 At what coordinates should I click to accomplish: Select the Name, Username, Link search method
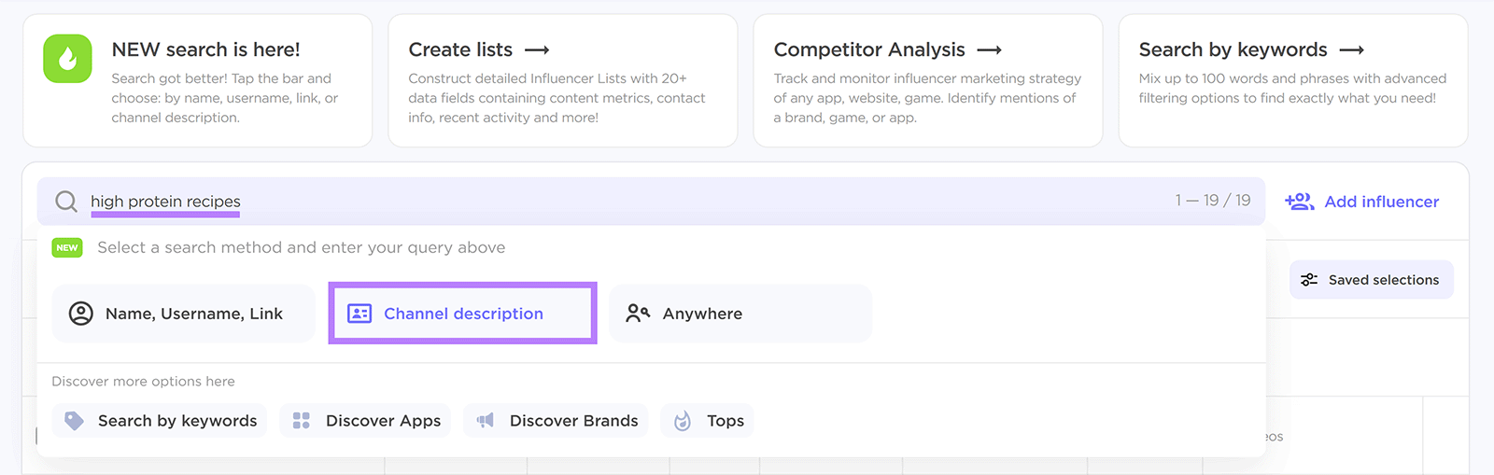[183, 314]
